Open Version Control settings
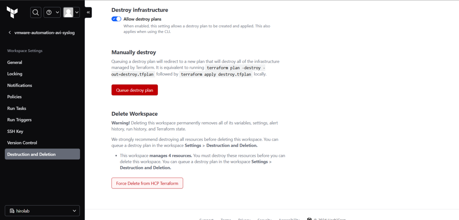This screenshot has width=459, height=220. pos(22,142)
